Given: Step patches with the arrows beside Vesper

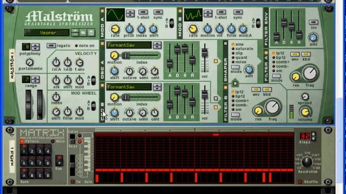Looking at the screenshot, I should [x=75, y=33].
